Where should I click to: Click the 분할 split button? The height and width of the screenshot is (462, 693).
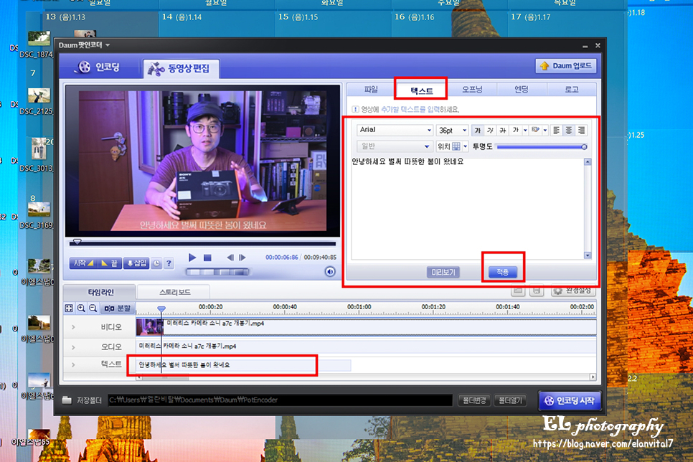click(x=118, y=308)
